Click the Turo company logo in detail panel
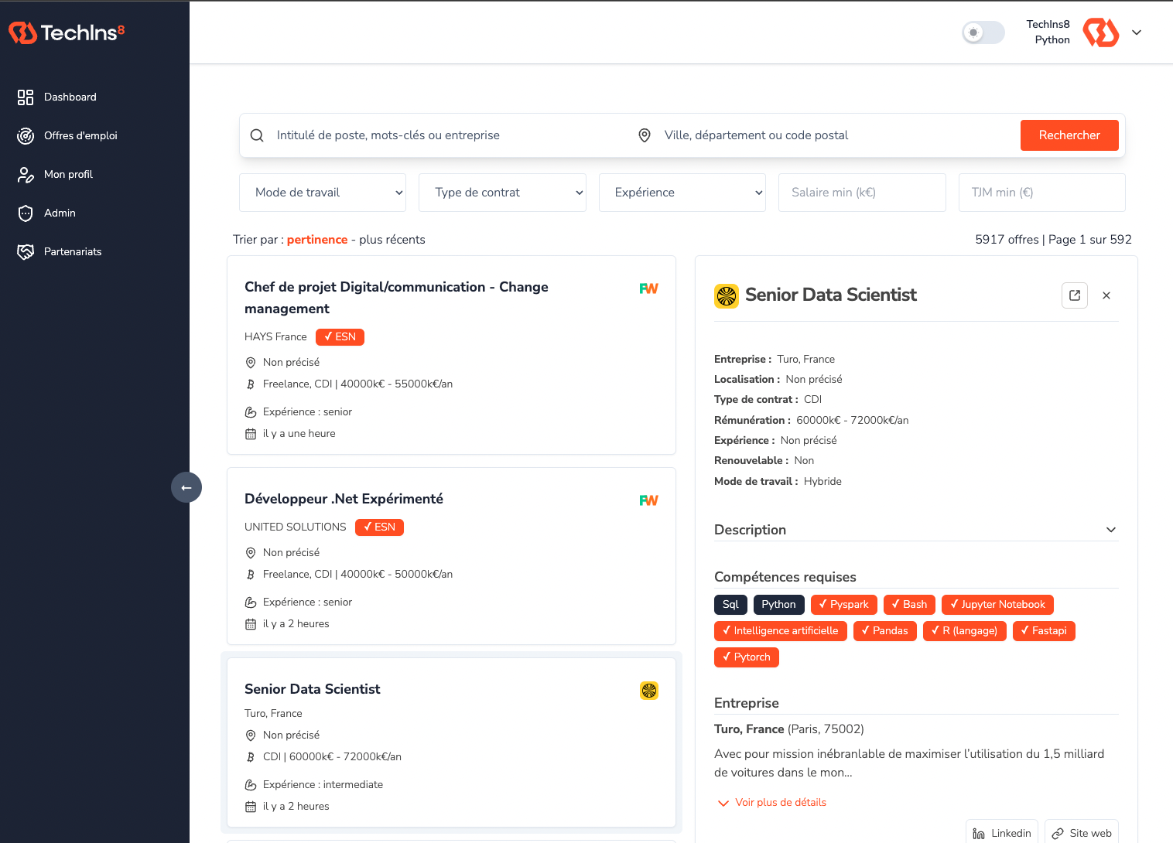 click(727, 295)
